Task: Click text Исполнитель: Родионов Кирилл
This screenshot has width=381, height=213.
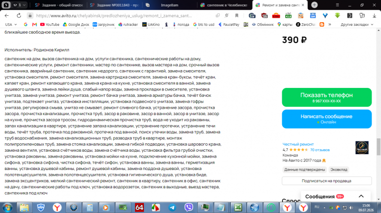Action: tap(37, 50)
